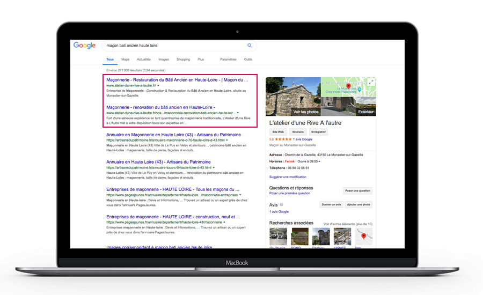This screenshot has height=295, width=483.
Task: Click the Ajouter une photo button
Action: tap(358, 204)
